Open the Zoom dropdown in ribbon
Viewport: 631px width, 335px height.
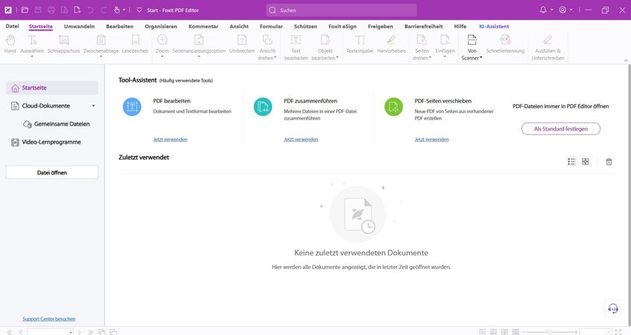point(162,56)
